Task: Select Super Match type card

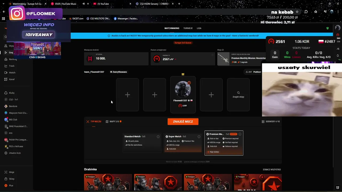Action: (183, 143)
